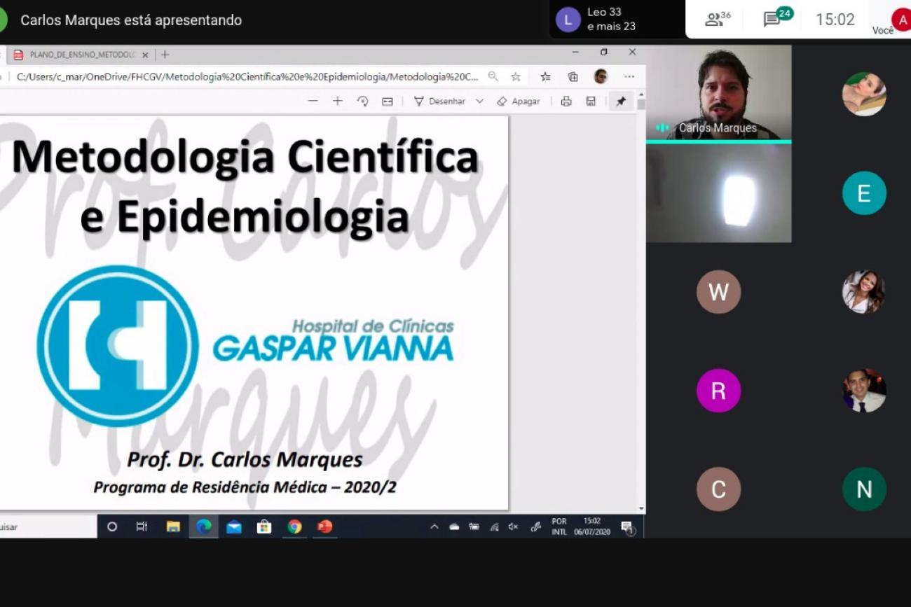Click the 'Você' avatar with letter A
The width and height of the screenshot is (911, 607).
coord(900,20)
